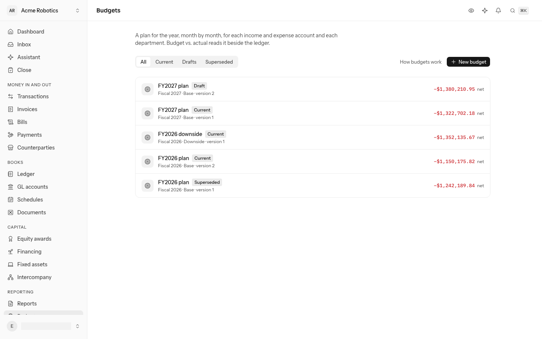The image size is (542, 339).
Task: Switch to the Superseded tab
Action: coord(219,62)
